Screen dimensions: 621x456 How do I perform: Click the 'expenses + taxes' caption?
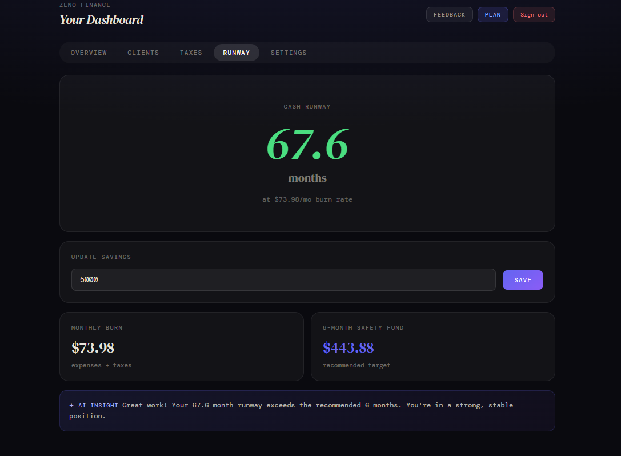101,365
